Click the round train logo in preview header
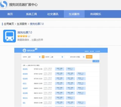This screenshot has height=107, width=121. point(24,50)
